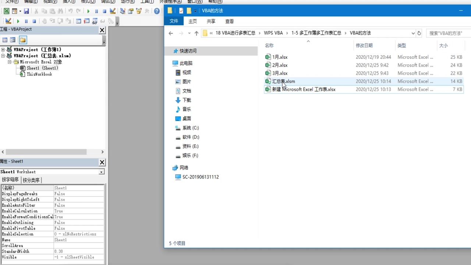Click project panel horizontal scrollbar right arrow
Viewport: 471px width, 265px height.
(102, 152)
